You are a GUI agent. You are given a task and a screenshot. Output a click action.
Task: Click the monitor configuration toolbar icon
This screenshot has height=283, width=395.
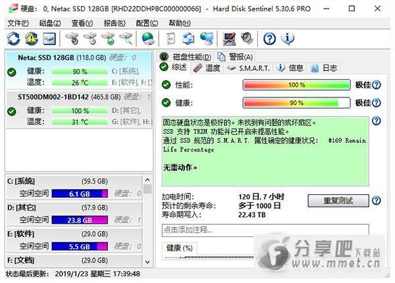coord(229,39)
